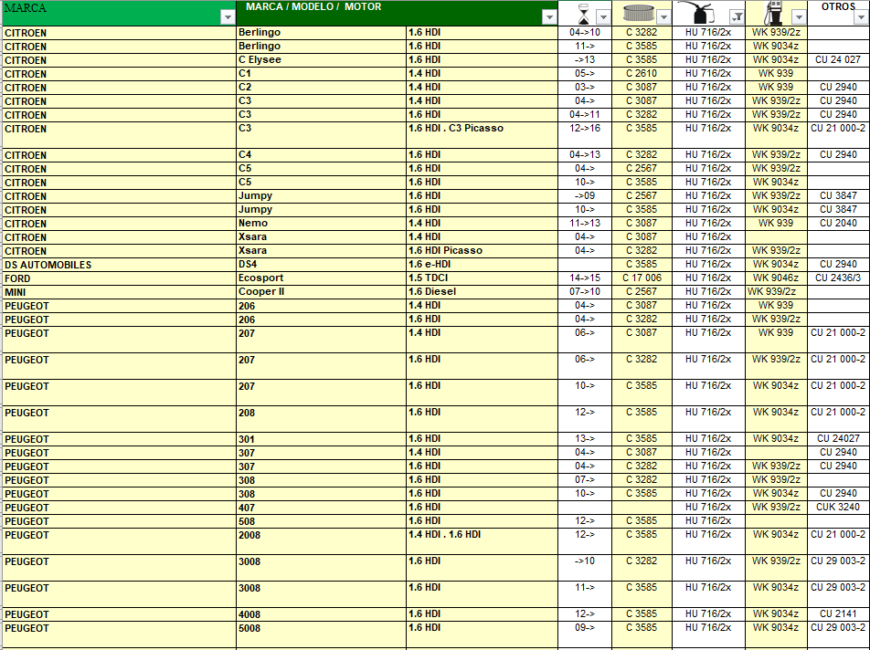Select the 1.5 TDCI engine cell
The height and width of the screenshot is (650, 870).
(x=482, y=278)
